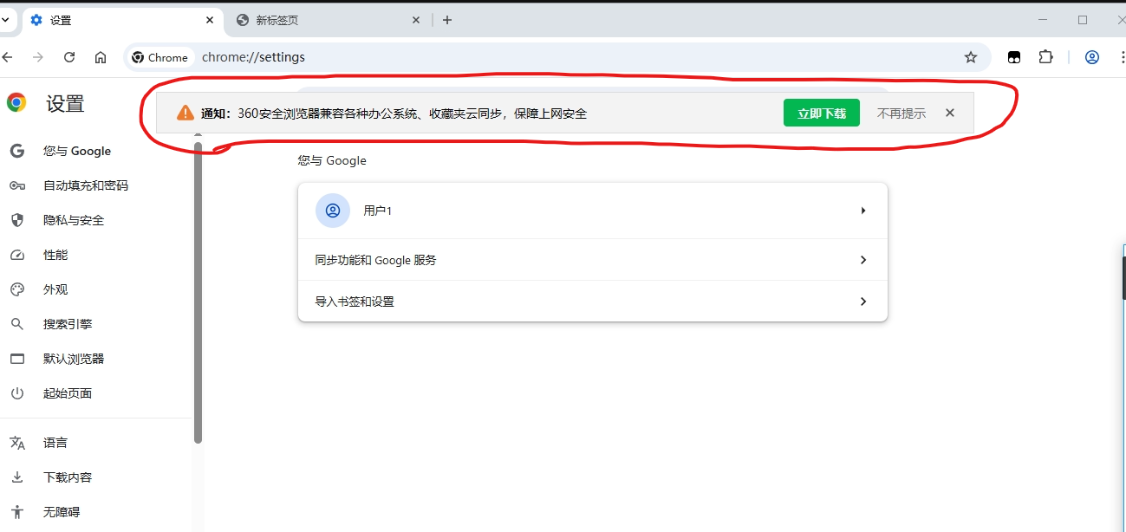Dismiss the 360 notification with X
Image resolution: width=1126 pixels, height=532 pixels.
(950, 113)
